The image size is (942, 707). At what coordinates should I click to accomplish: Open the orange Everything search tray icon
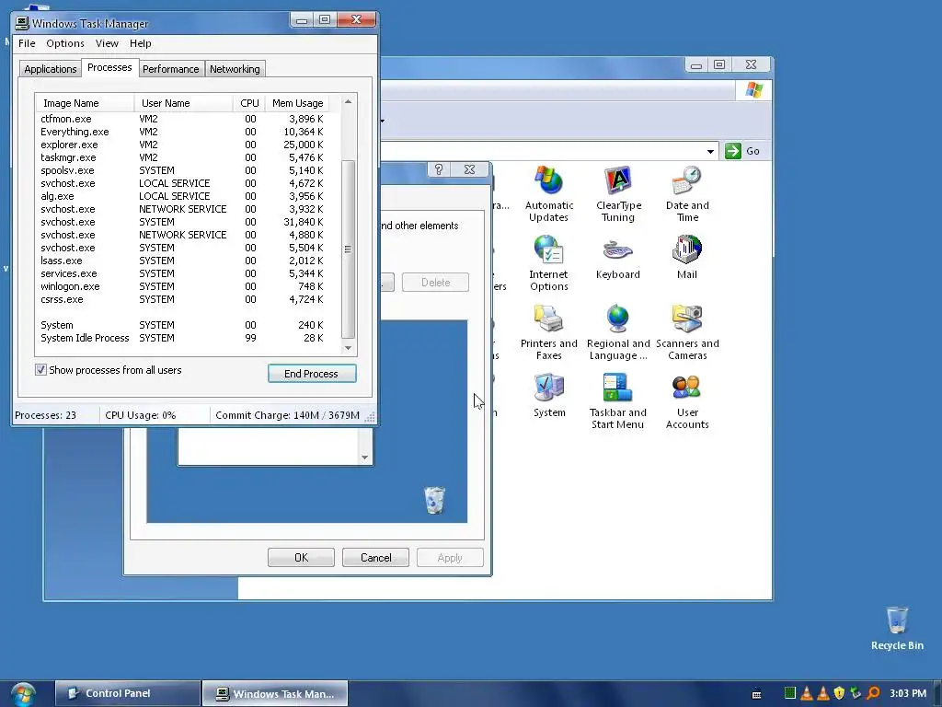point(873,693)
